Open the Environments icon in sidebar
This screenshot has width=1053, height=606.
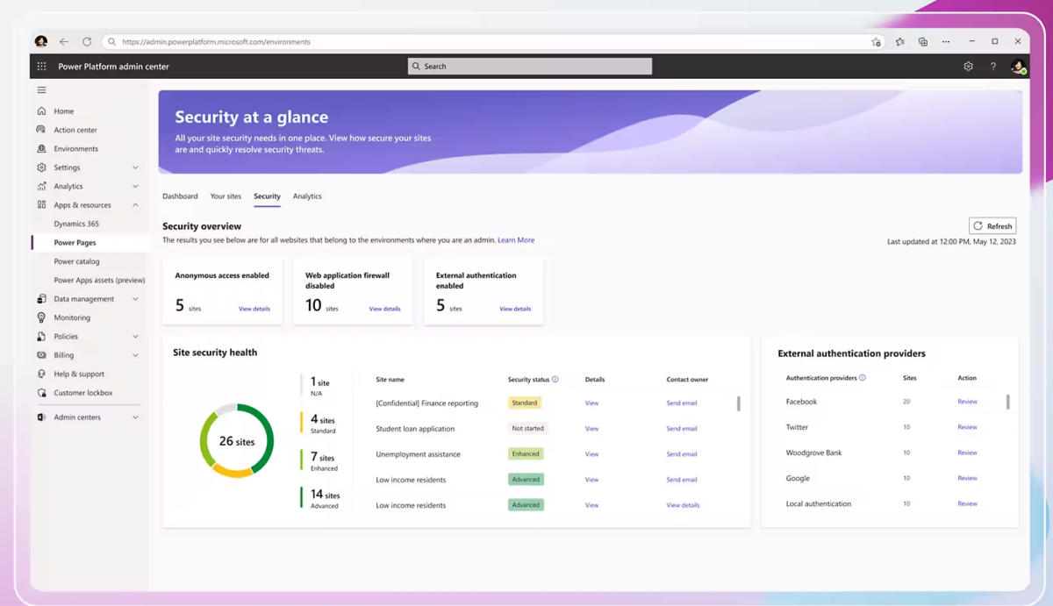click(40, 148)
